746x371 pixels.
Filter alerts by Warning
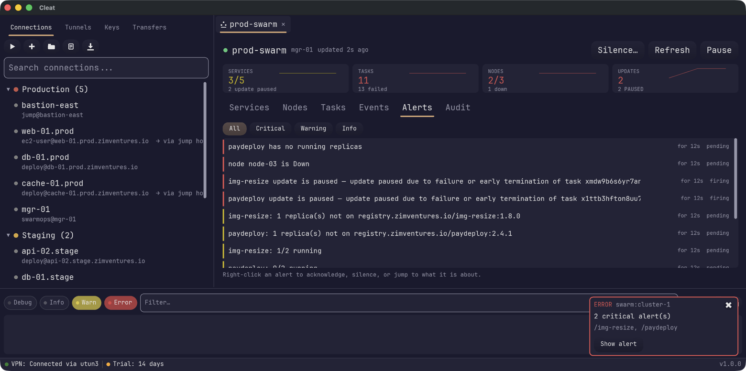(x=313, y=129)
